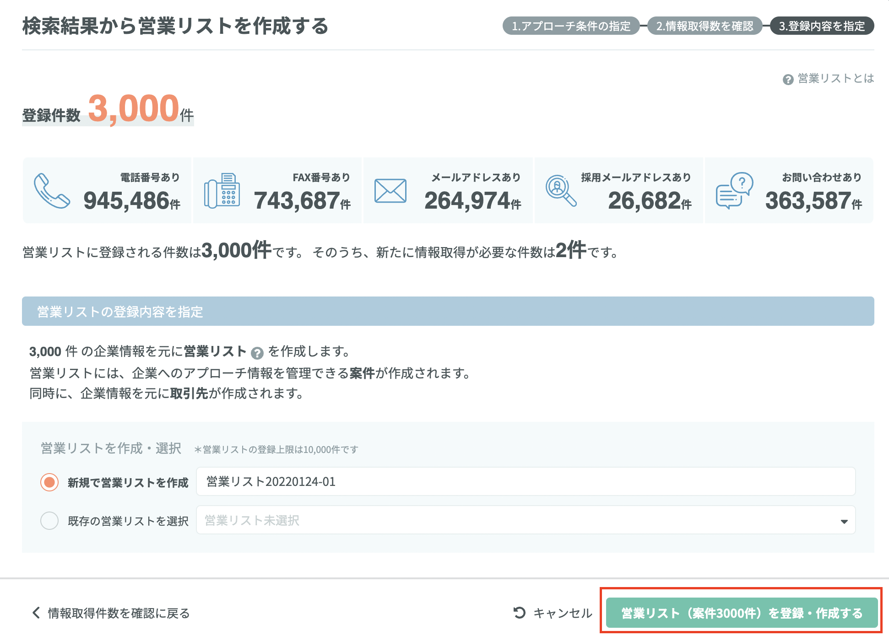Click the phone icon in 電話番号あり card
Screen dimensions: 889x636
52,191
